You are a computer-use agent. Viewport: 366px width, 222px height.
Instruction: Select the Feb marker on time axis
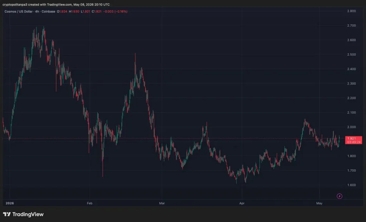[90, 203]
